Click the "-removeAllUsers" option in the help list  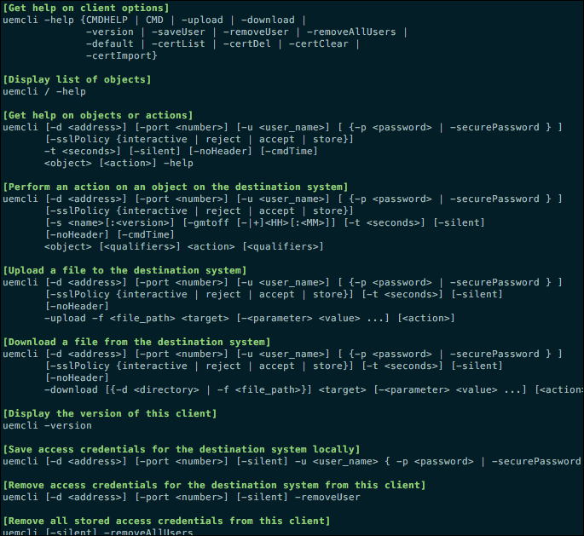click(x=351, y=32)
